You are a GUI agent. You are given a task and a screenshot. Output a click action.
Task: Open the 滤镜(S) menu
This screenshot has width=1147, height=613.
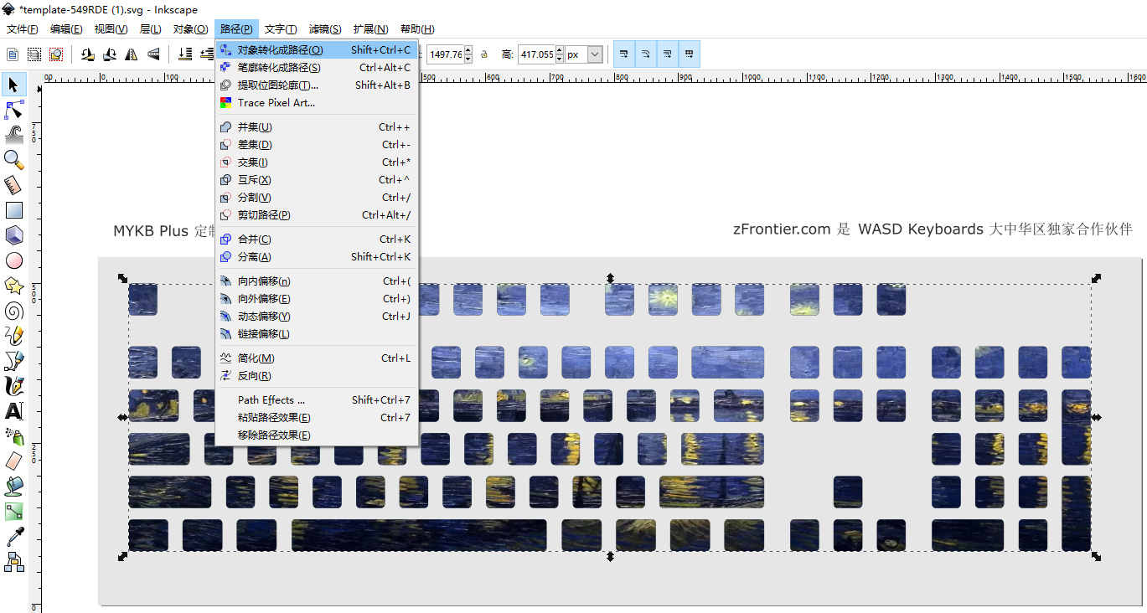(x=325, y=29)
